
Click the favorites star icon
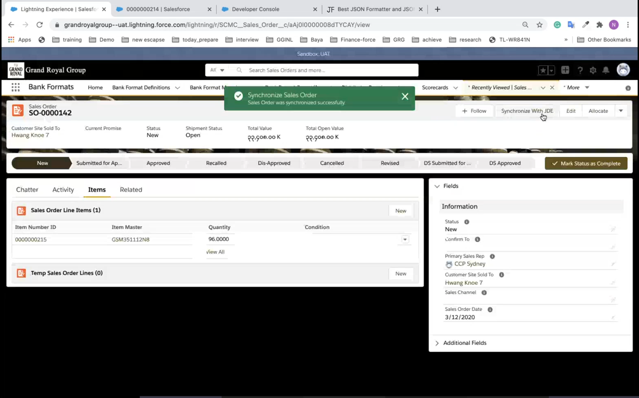click(x=543, y=70)
